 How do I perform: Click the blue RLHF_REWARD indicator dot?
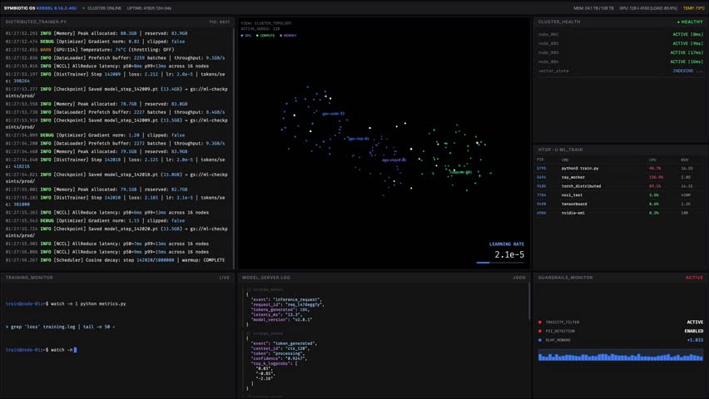point(540,340)
